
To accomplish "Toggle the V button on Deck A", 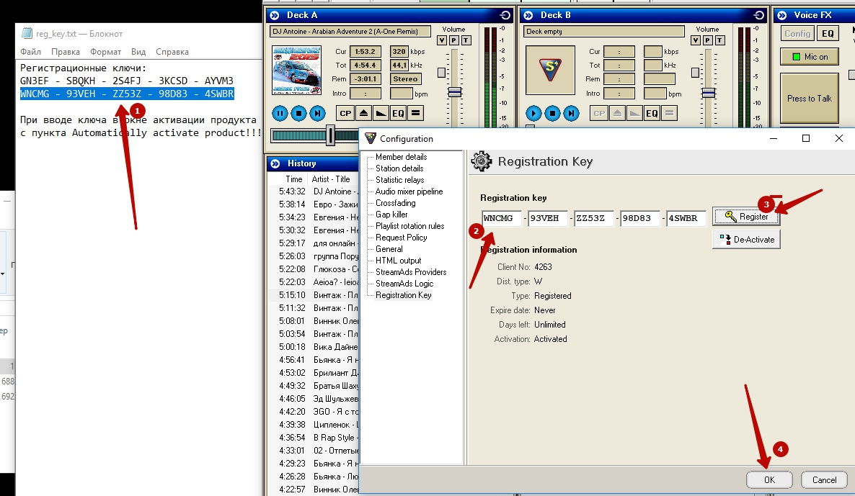I will pos(442,40).
